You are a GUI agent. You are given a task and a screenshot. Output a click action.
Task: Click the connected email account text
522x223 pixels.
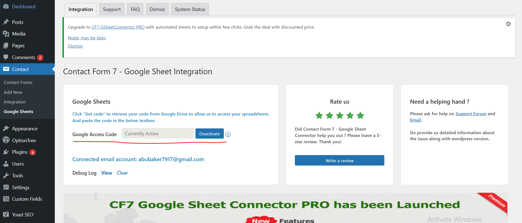[x=138, y=159]
